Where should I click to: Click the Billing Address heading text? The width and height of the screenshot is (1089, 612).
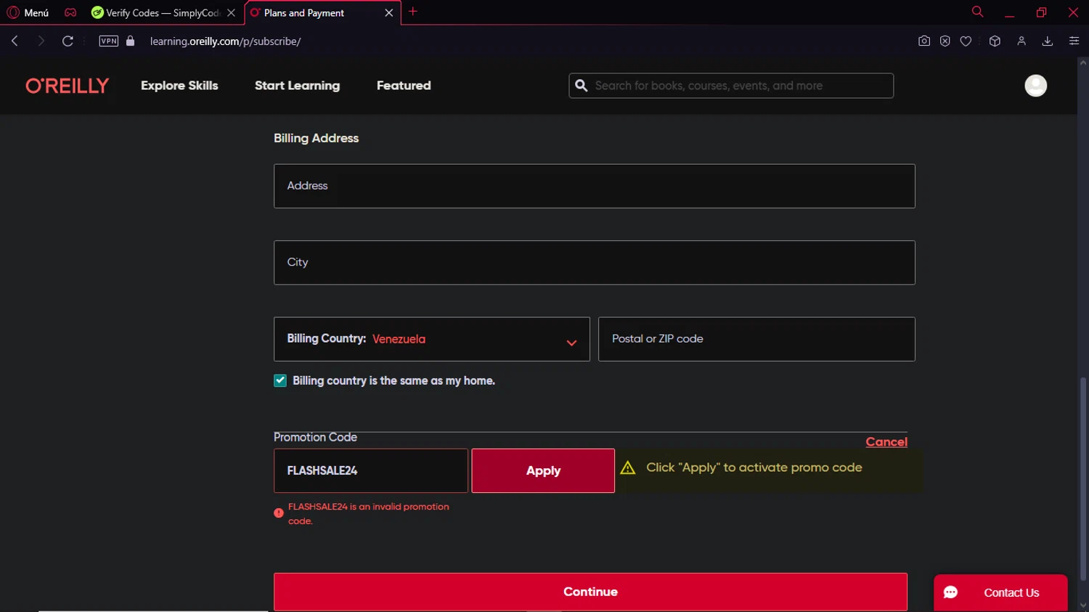pyautogui.click(x=316, y=138)
